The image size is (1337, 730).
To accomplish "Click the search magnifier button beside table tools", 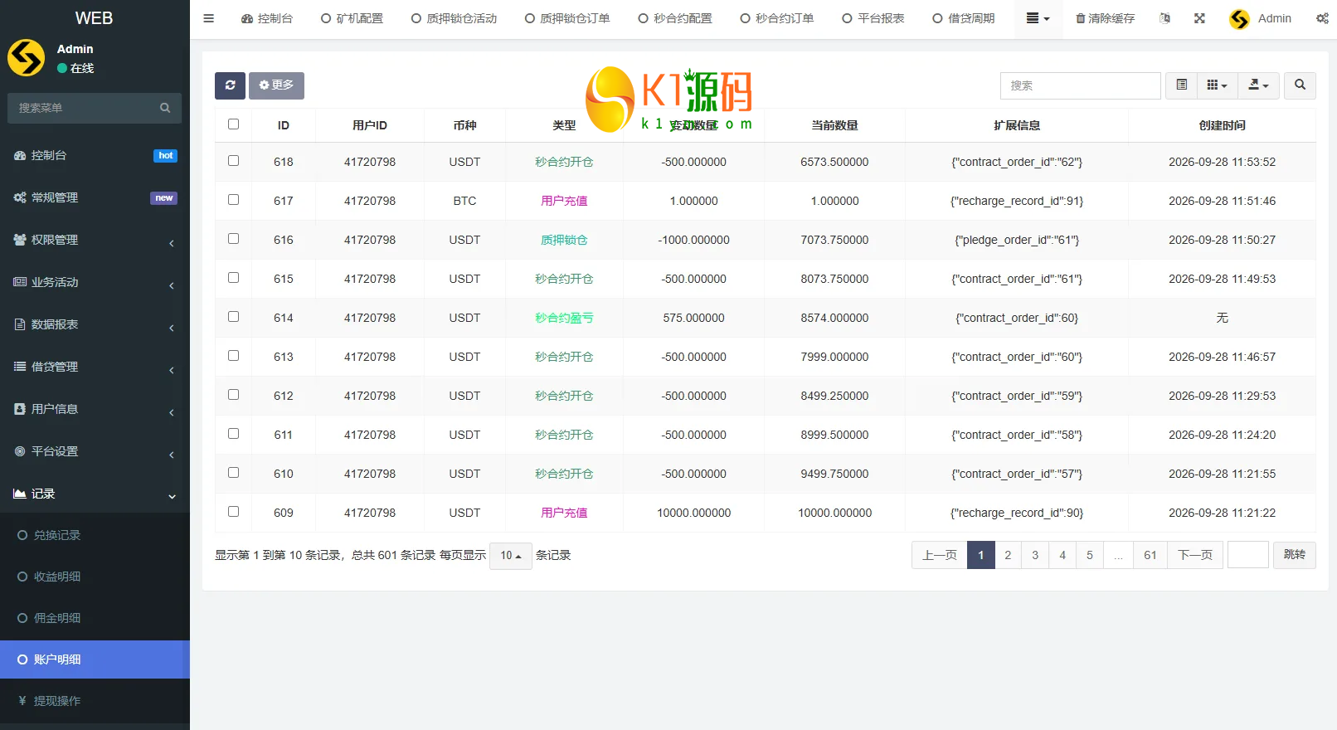I will tap(1300, 85).
